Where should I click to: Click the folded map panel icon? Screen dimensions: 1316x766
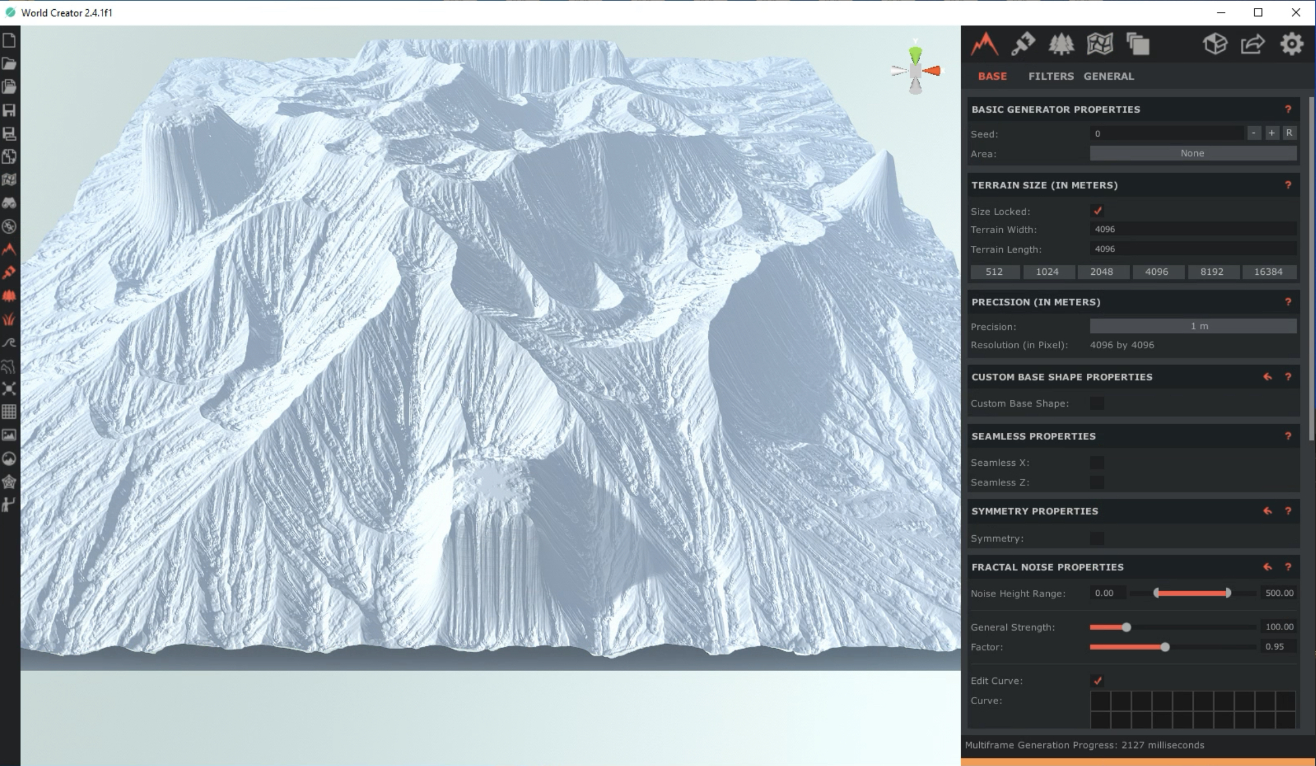click(x=1100, y=44)
